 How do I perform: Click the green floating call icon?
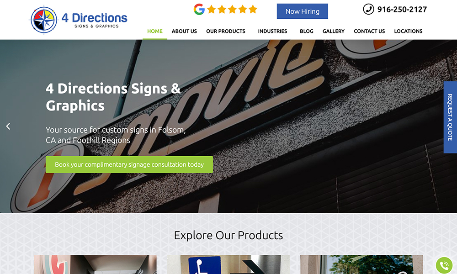point(444,265)
